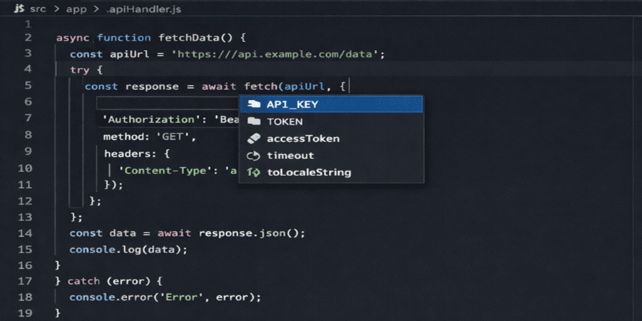The width and height of the screenshot is (642, 321).
Task: Click line number 2 in the gutter
Action: click(x=27, y=38)
